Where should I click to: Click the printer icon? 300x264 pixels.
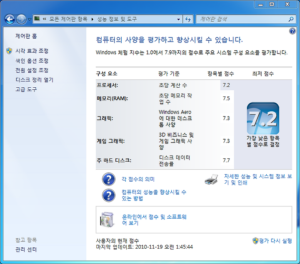tap(211, 180)
